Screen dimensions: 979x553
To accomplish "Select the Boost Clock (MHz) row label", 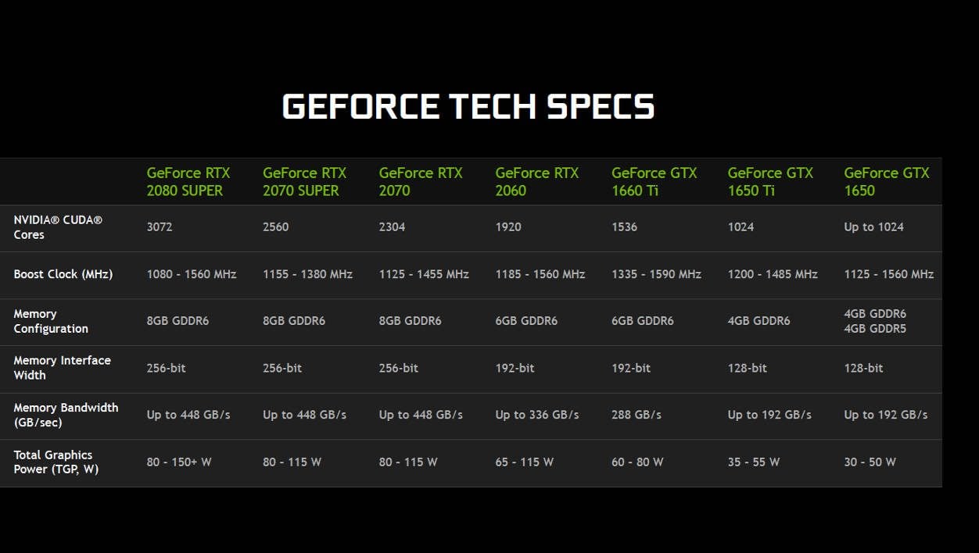I will 63,274.
